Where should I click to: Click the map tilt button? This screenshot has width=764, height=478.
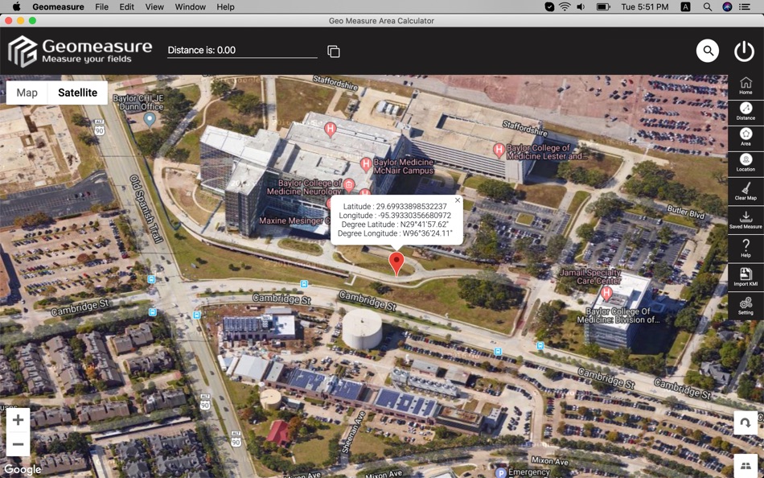point(746,466)
